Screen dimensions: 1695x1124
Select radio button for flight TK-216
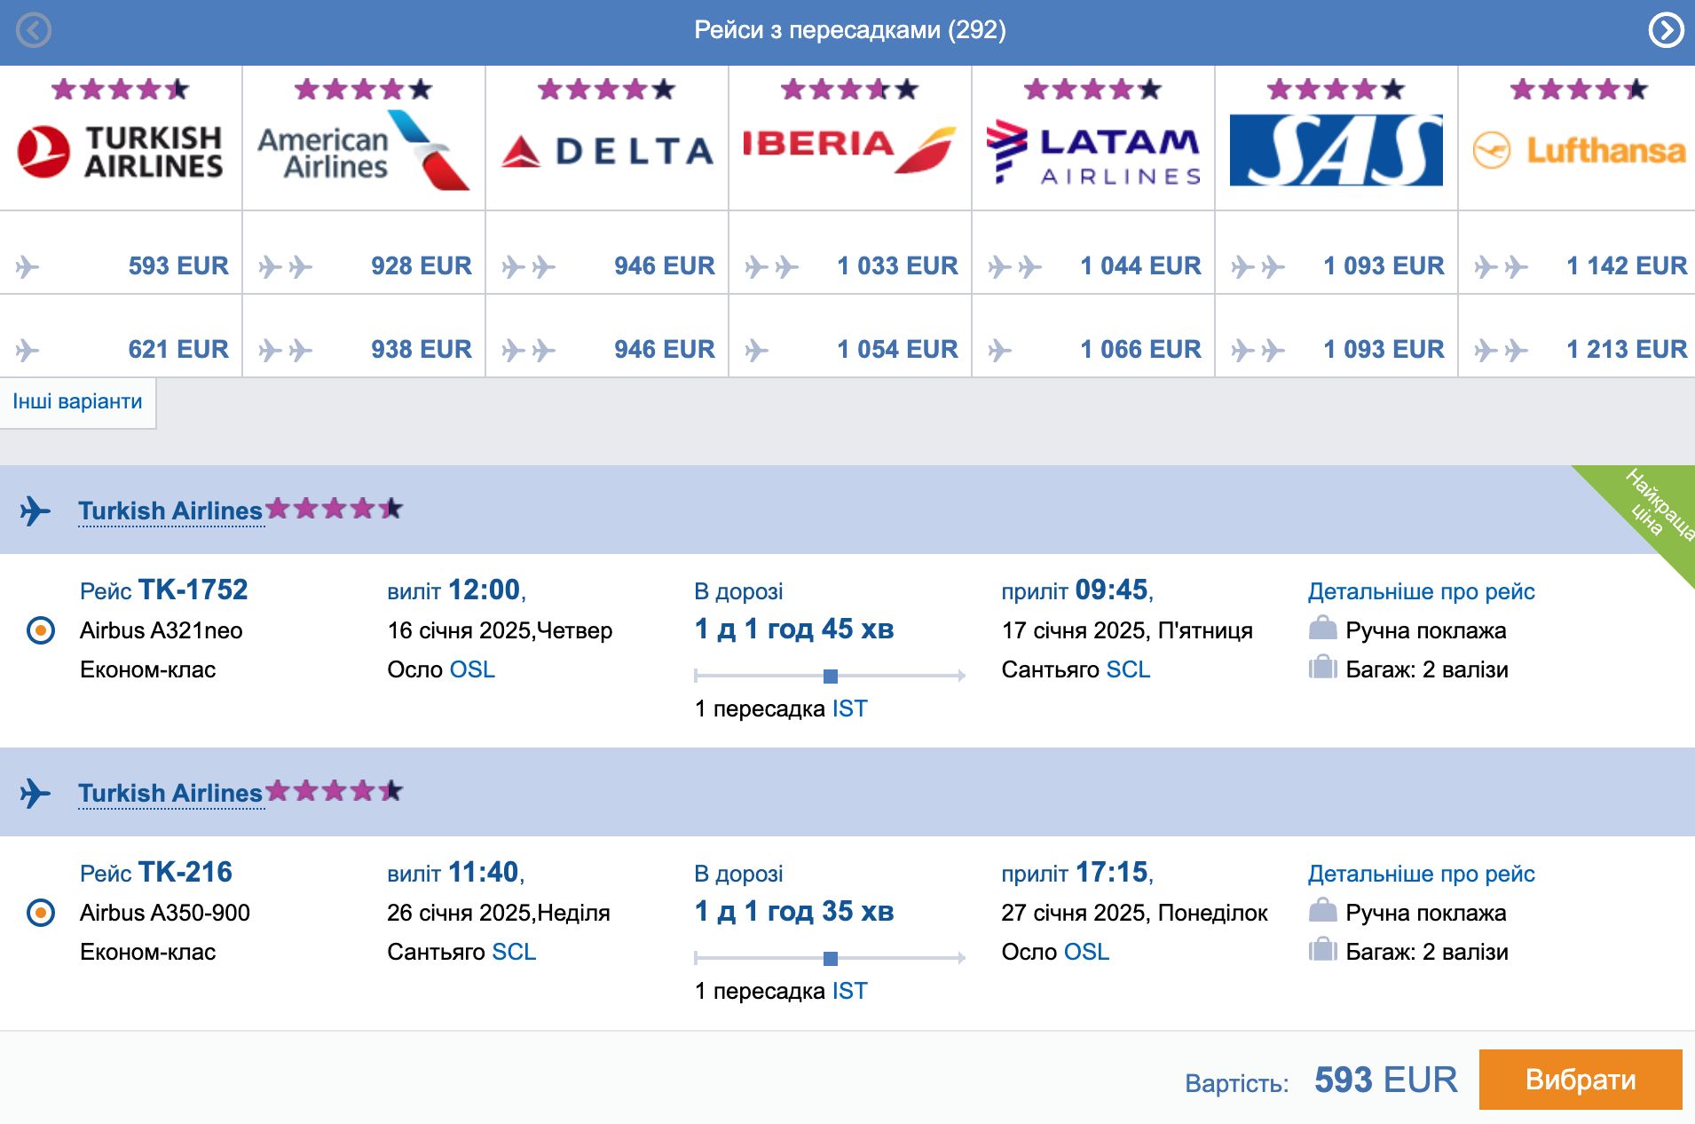tap(41, 913)
